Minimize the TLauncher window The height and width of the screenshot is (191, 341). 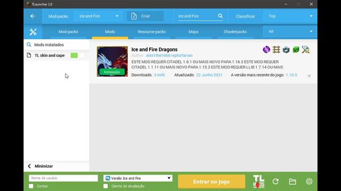tap(286, 4)
